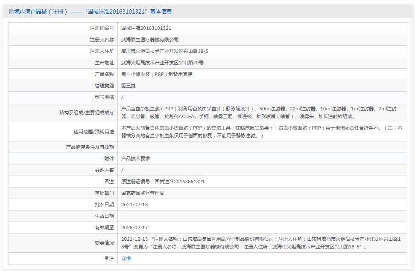Click the 管理类别 row label
This screenshot has width=415, height=271.
coord(104,86)
